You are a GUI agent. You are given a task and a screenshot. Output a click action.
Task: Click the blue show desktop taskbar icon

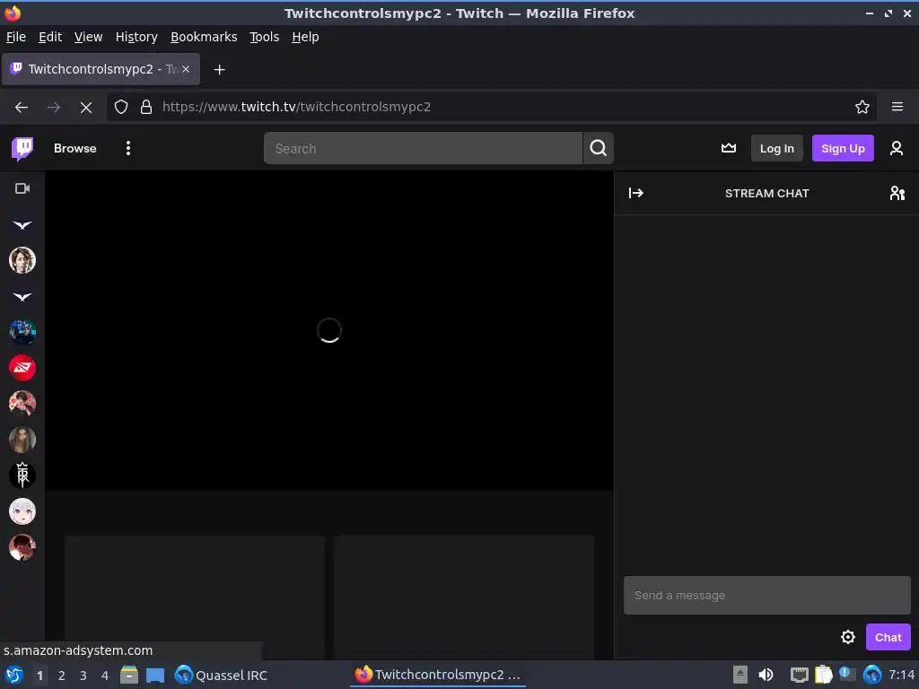tap(154, 675)
